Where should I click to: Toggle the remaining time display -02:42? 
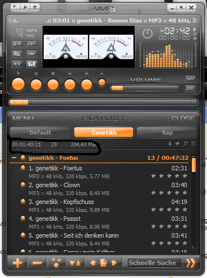tap(175, 31)
